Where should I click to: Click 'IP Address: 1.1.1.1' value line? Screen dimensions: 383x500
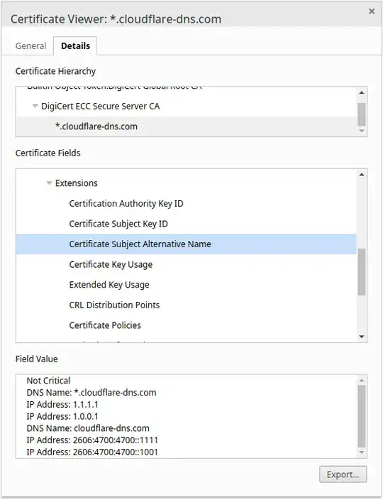[62, 405]
